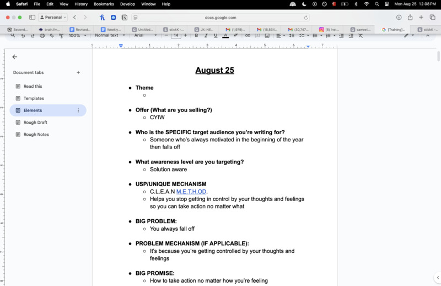The width and height of the screenshot is (441, 286).
Task: Decrease font size with minus button
Action: pyautogui.click(x=166, y=35)
